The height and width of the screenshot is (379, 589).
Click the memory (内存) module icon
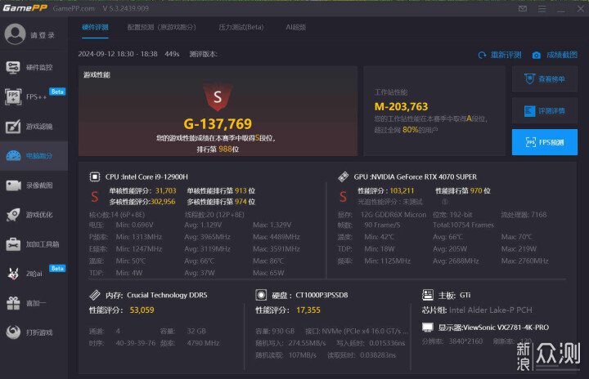click(x=95, y=295)
